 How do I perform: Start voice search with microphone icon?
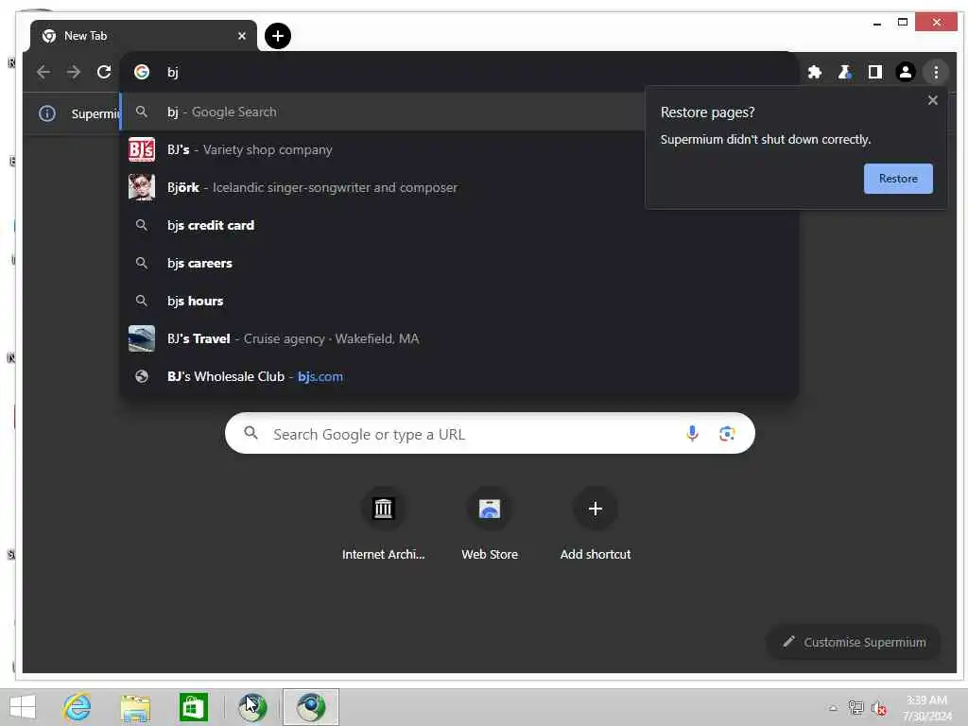click(x=692, y=433)
